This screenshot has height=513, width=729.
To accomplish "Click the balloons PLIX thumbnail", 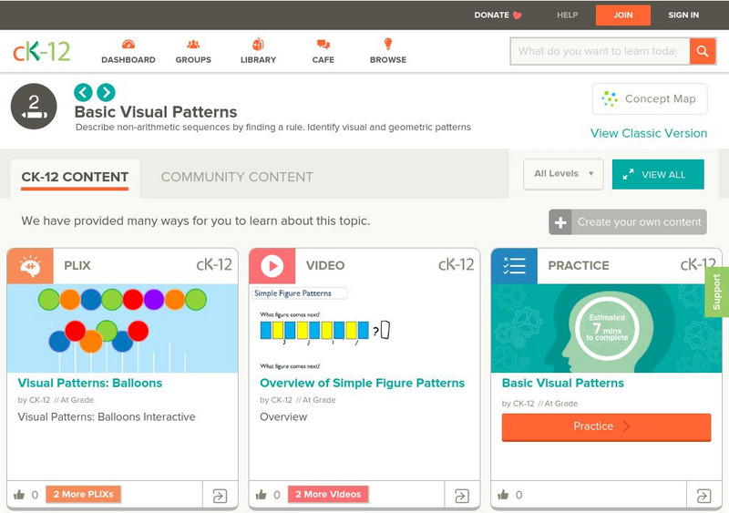I will [x=122, y=328].
